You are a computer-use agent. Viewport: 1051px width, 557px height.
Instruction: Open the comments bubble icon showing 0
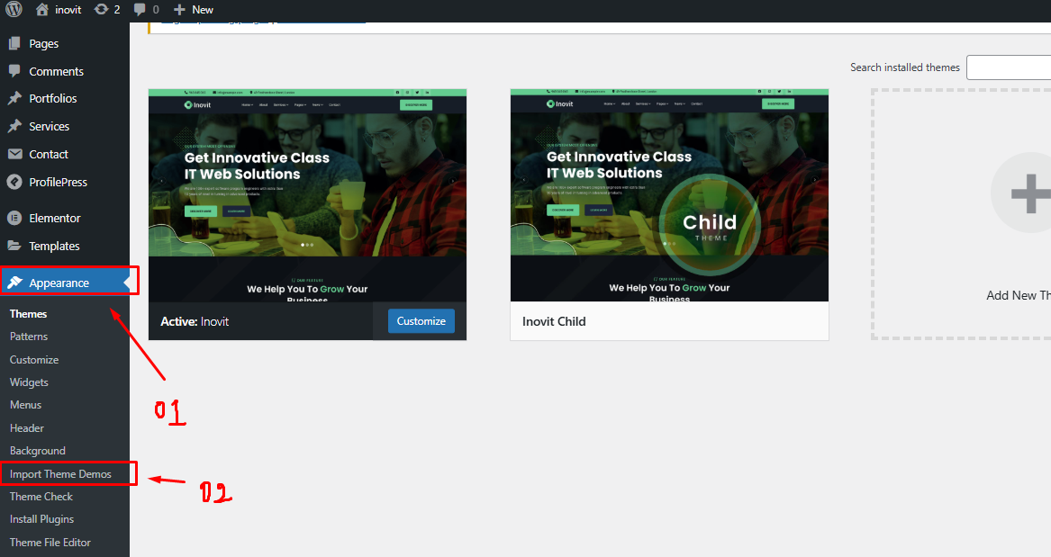pos(140,9)
